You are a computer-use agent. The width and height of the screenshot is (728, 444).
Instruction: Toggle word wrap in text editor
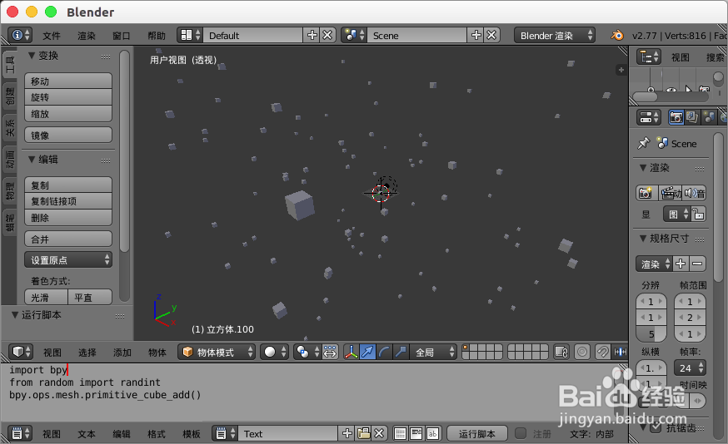416,434
